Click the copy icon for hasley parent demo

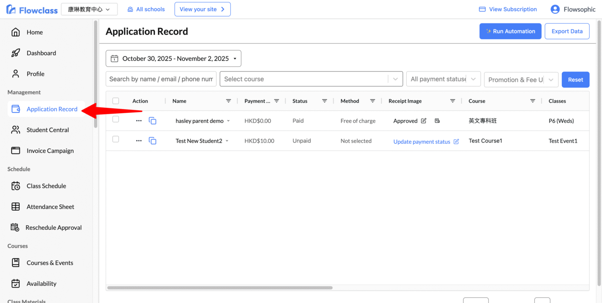[153, 121]
